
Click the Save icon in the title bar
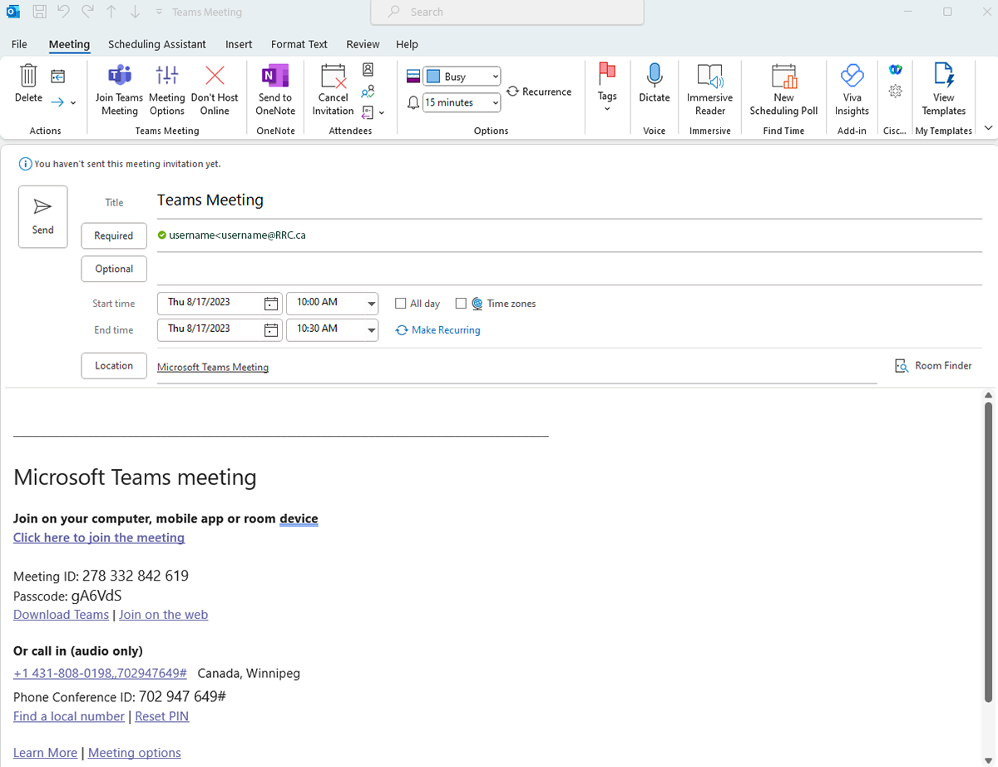(x=39, y=12)
